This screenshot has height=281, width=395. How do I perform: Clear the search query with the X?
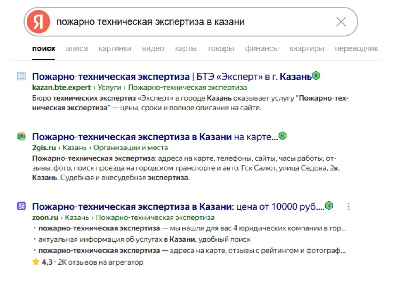pos(341,22)
